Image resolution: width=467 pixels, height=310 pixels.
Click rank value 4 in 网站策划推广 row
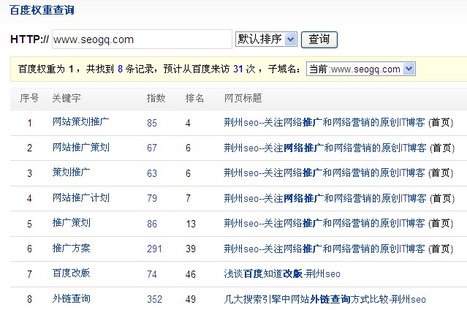(x=188, y=123)
